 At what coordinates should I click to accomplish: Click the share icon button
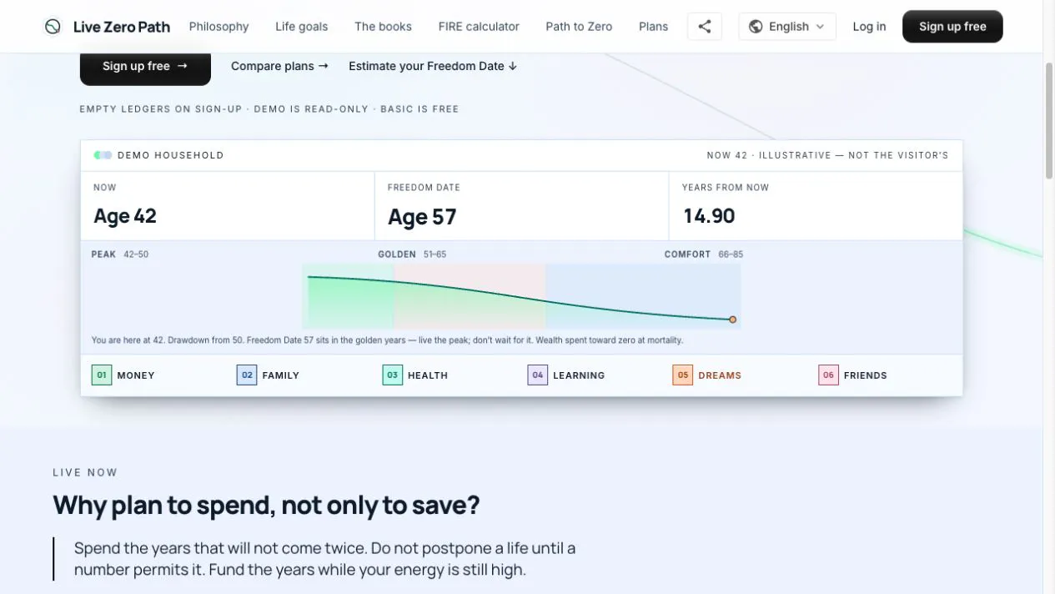[x=705, y=27]
